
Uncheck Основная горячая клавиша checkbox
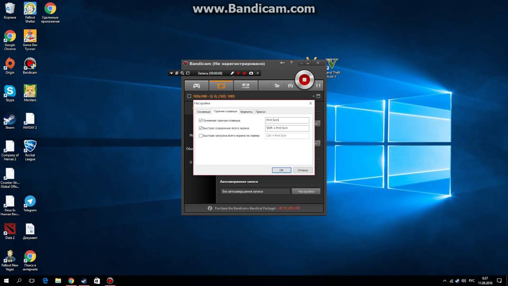click(x=200, y=120)
